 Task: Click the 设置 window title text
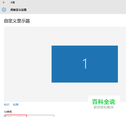point(13,3)
